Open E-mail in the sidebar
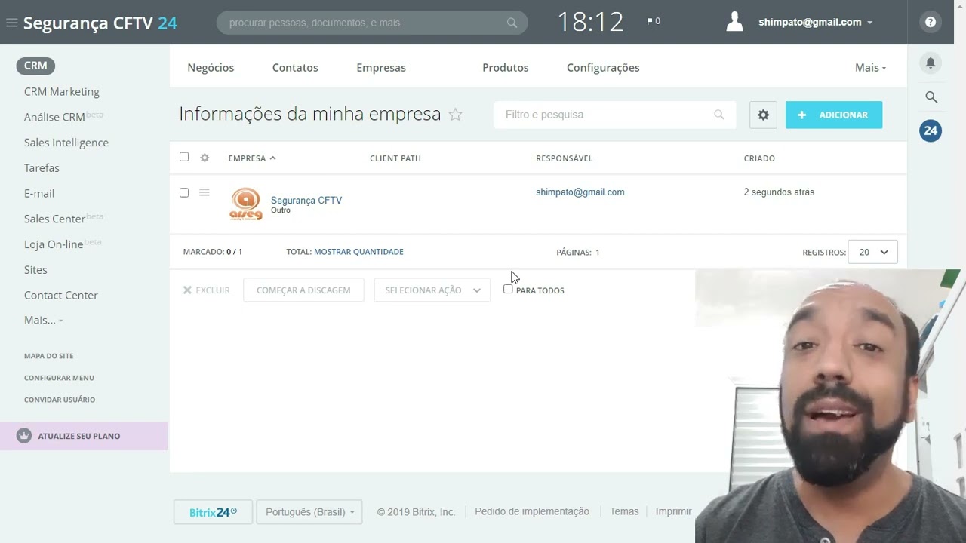This screenshot has width=966, height=543. [x=39, y=193]
